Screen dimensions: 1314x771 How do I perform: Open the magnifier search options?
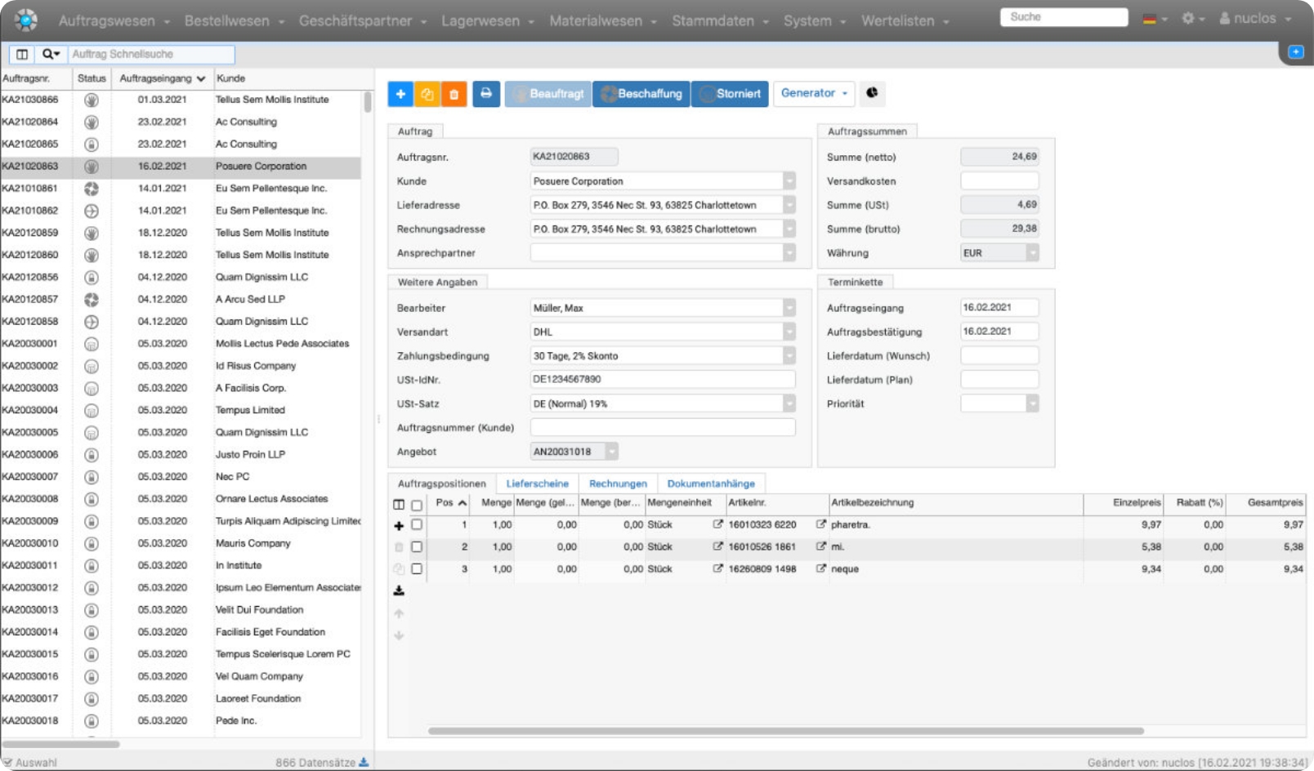click(51, 54)
